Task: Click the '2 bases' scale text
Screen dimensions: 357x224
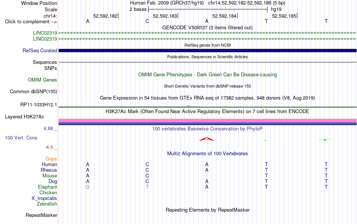Action: [138, 9]
